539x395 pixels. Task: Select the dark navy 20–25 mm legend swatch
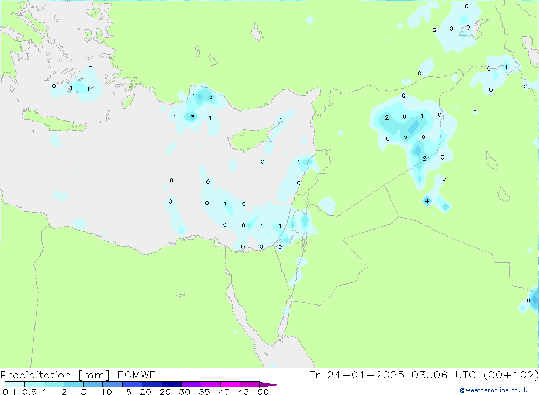click(x=152, y=384)
